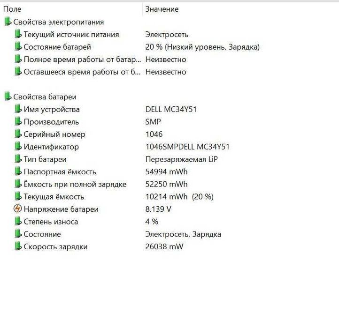The height and width of the screenshot is (328, 339).
Task: Click icon beside Оставшееся время работы row
Action: (x=18, y=72)
